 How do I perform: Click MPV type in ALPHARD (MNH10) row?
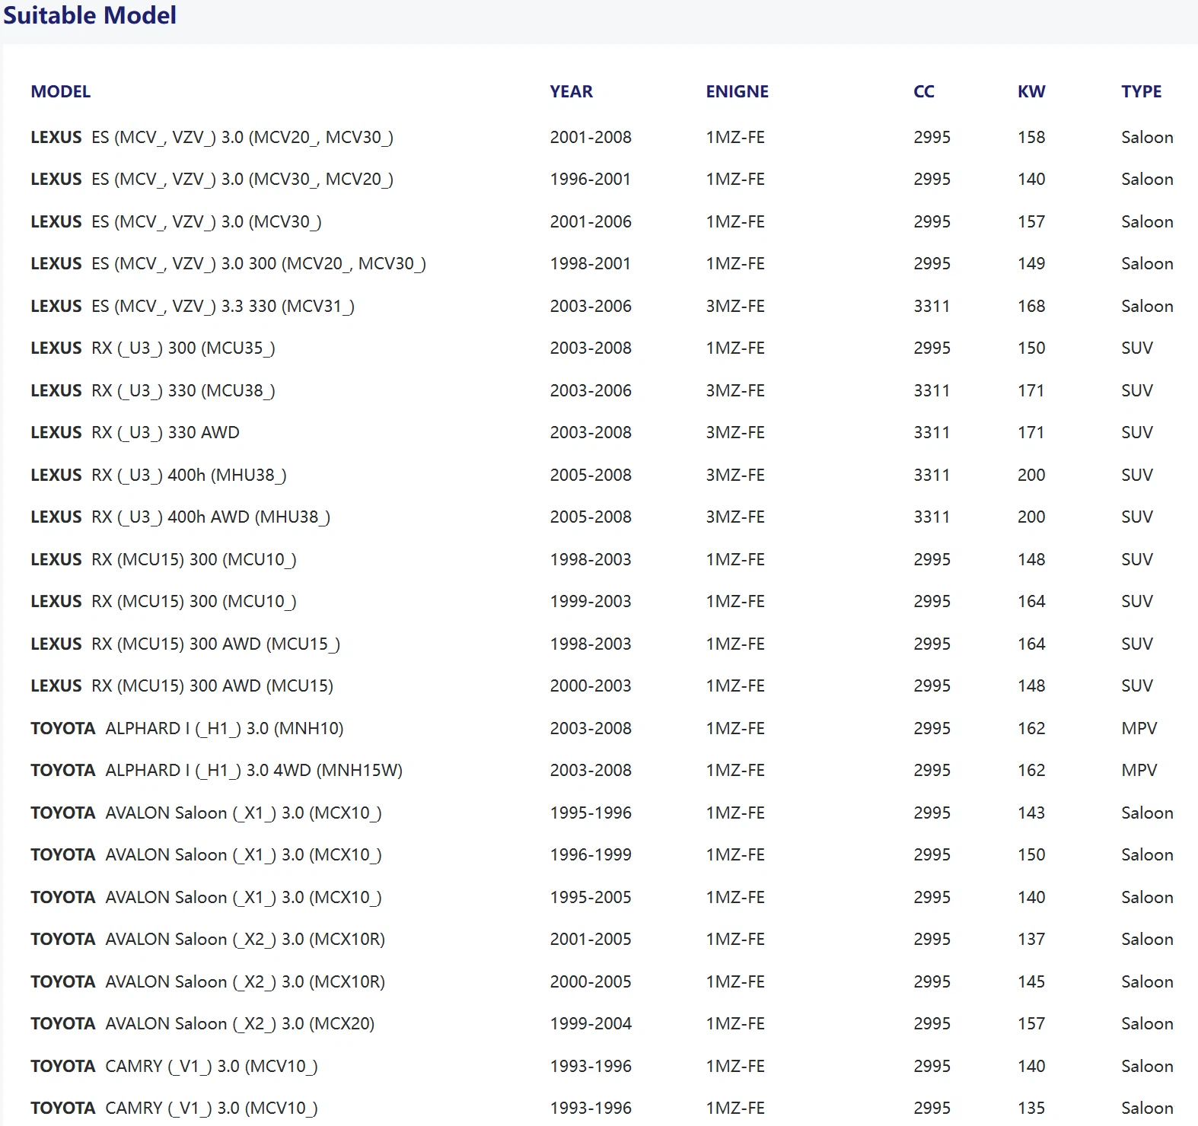pos(1139,729)
